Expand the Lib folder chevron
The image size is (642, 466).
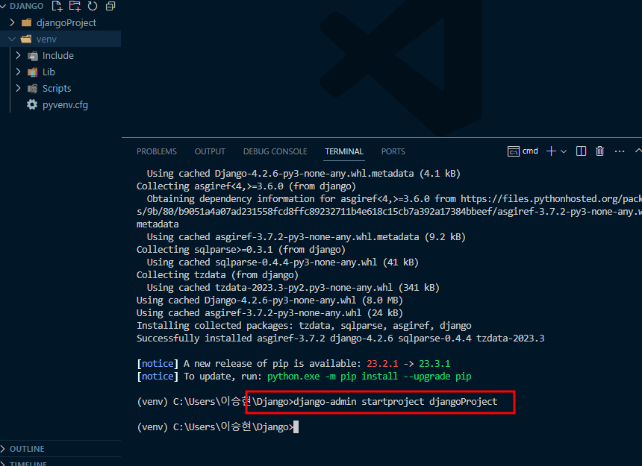coord(18,72)
